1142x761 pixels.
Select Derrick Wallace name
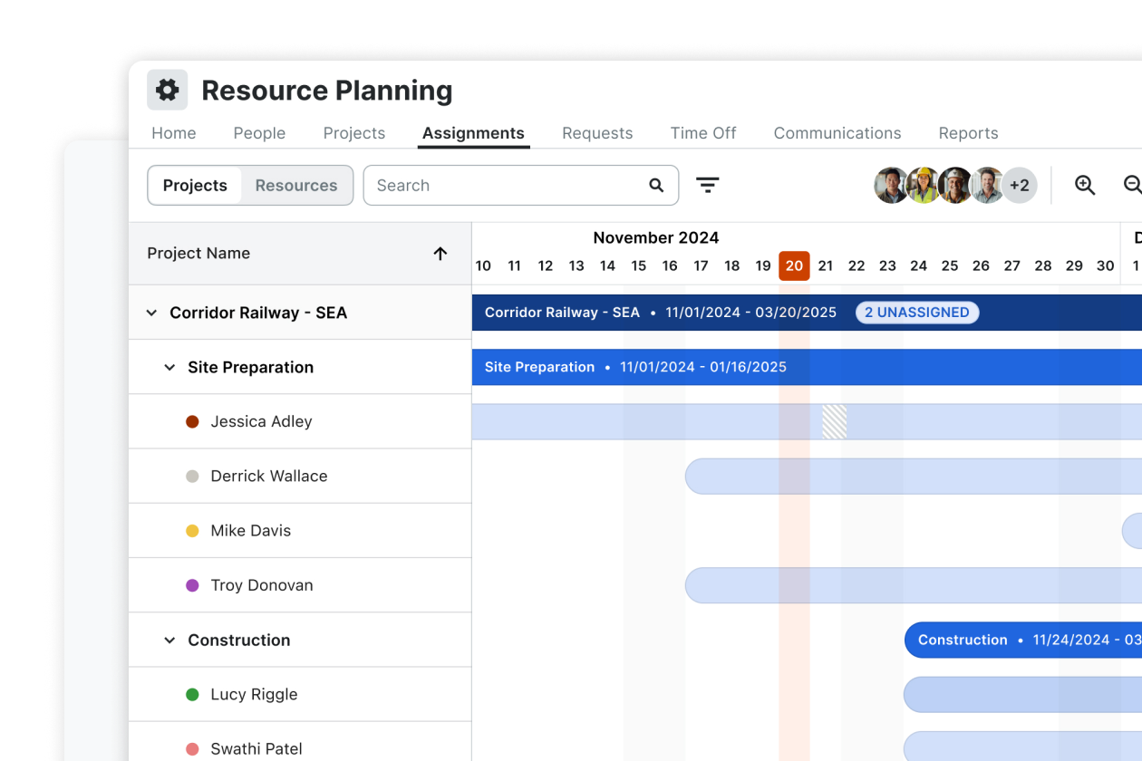(x=269, y=477)
